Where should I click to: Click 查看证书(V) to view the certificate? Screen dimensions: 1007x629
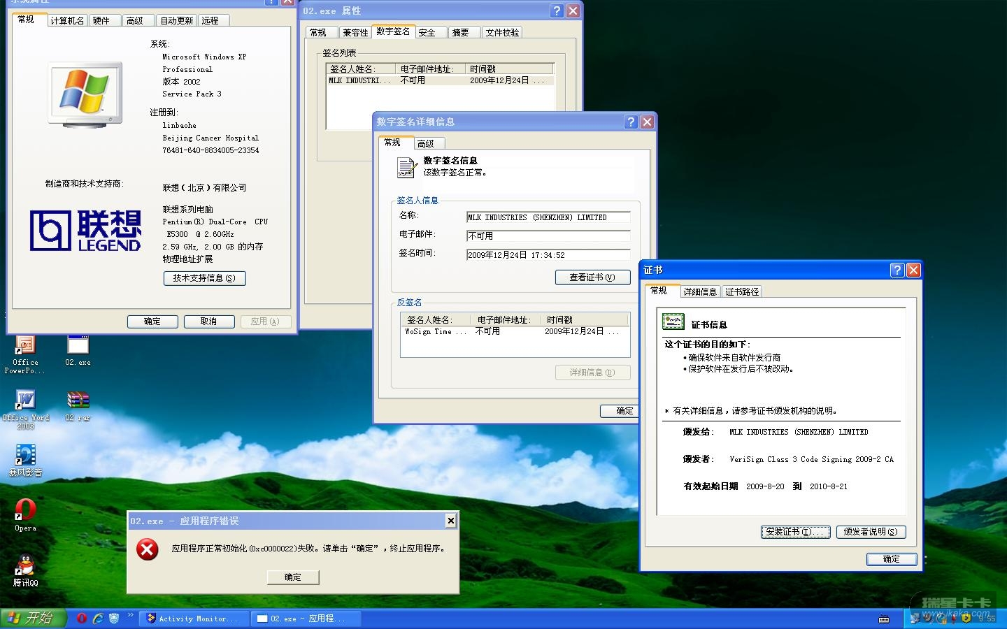[592, 277]
